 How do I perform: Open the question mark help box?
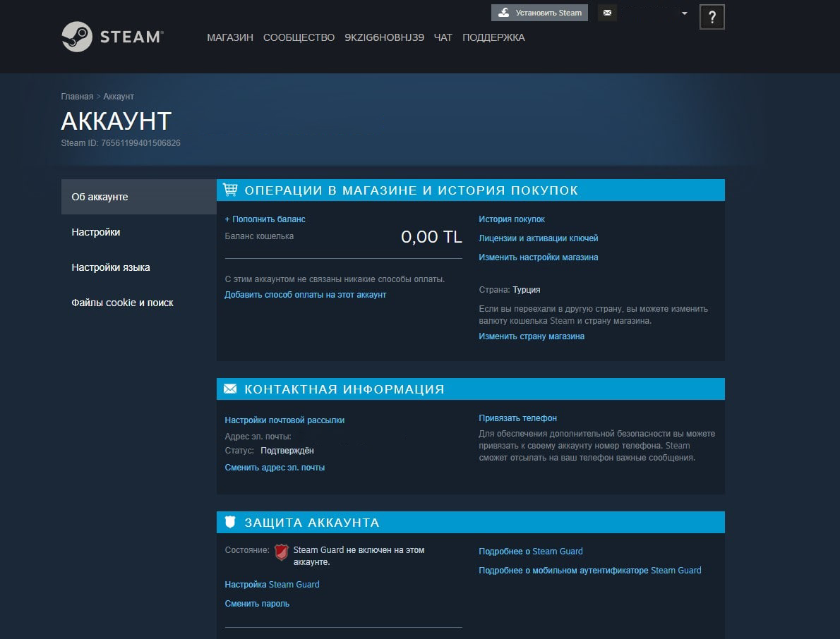tap(712, 17)
